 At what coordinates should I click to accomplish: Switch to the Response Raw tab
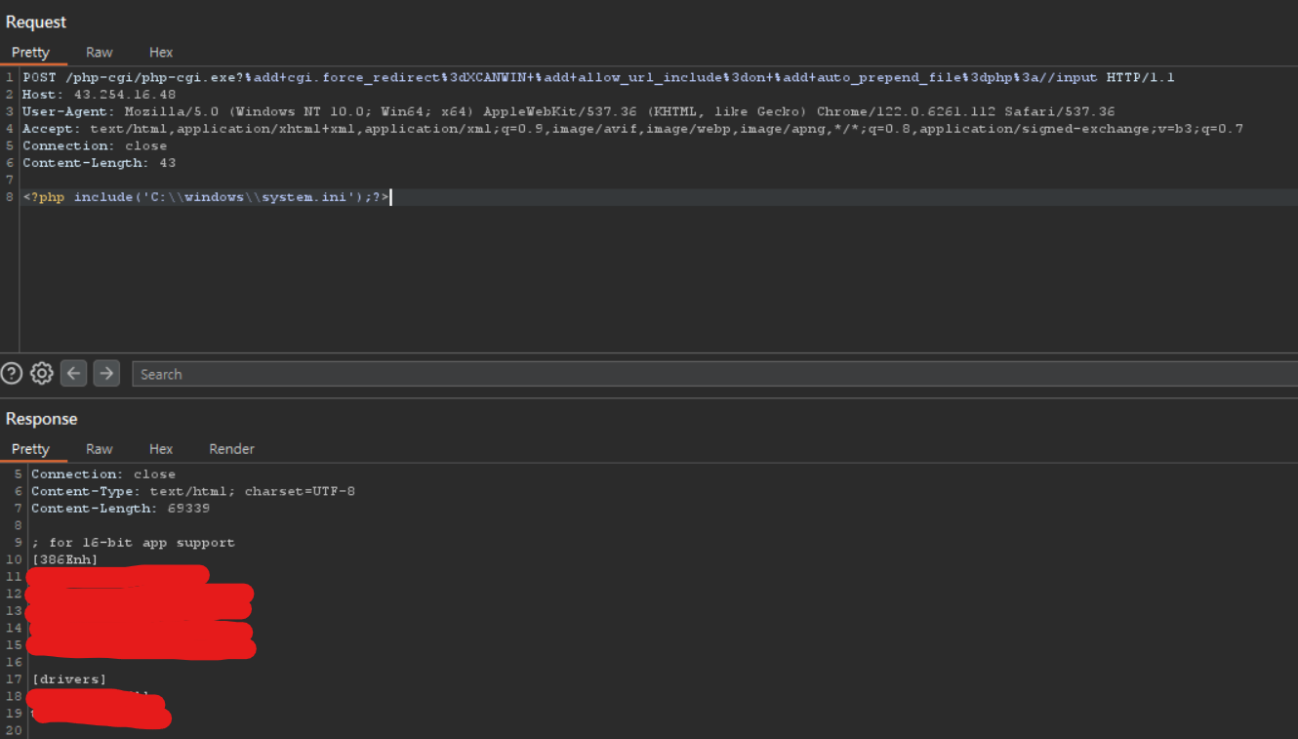[x=100, y=449]
